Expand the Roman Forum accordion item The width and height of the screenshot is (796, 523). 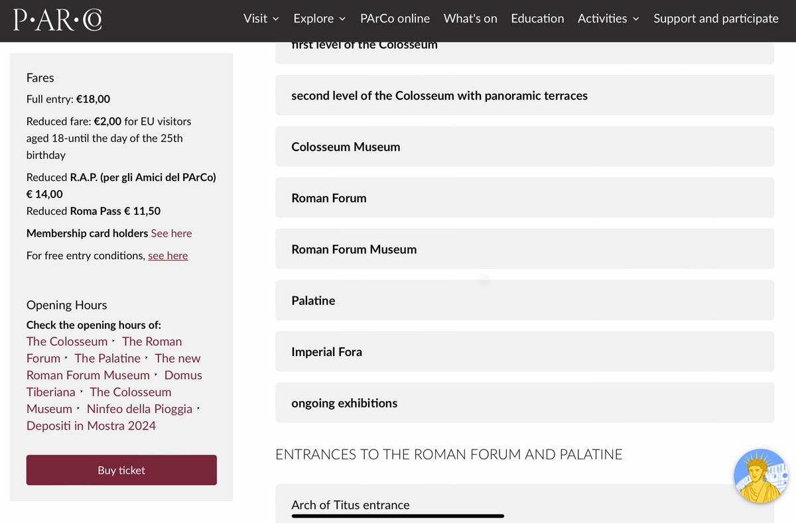525,198
